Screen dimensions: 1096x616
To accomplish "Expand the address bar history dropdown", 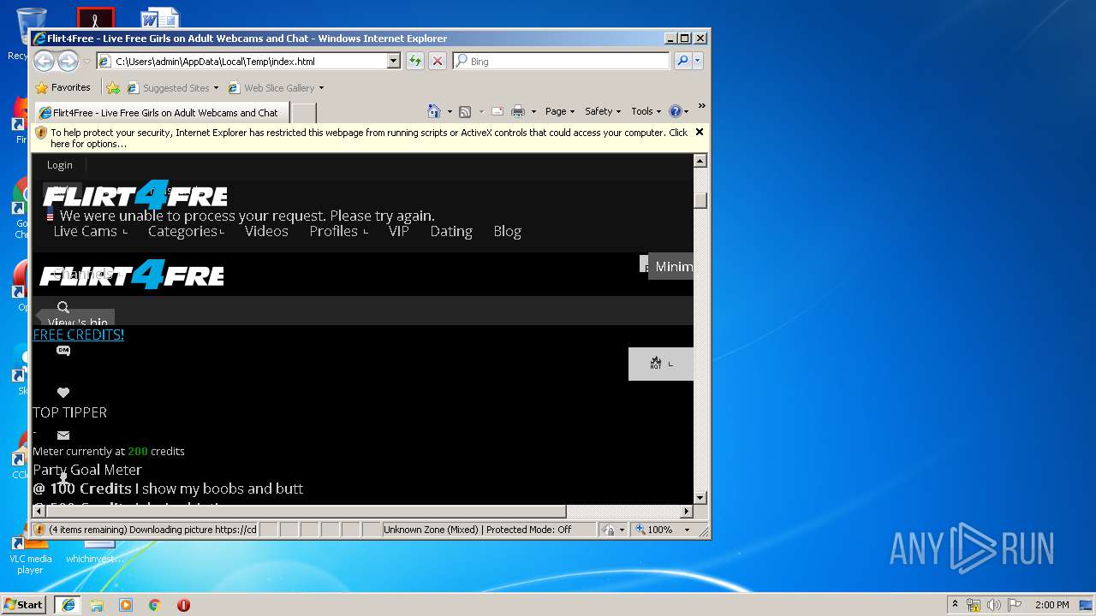I will (394, 61).
